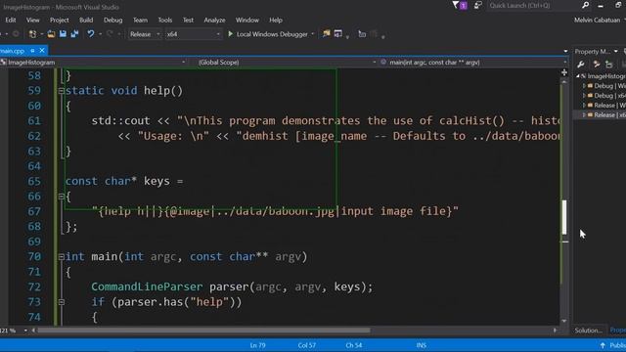Expand the first Debug node in Property Manager

coord(584,86)
